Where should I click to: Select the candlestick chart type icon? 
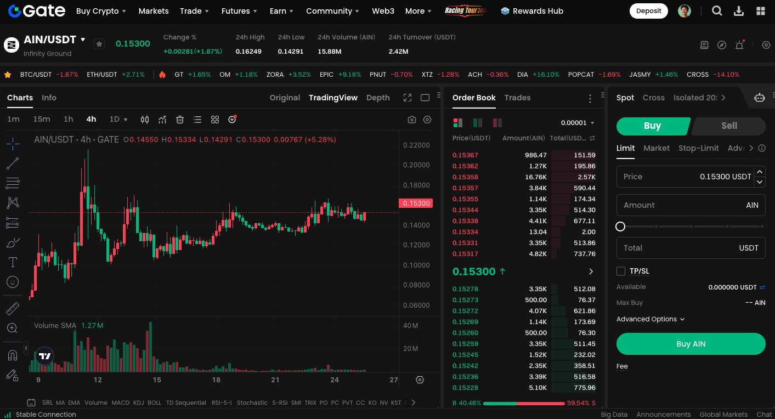(x=145, y=120)
